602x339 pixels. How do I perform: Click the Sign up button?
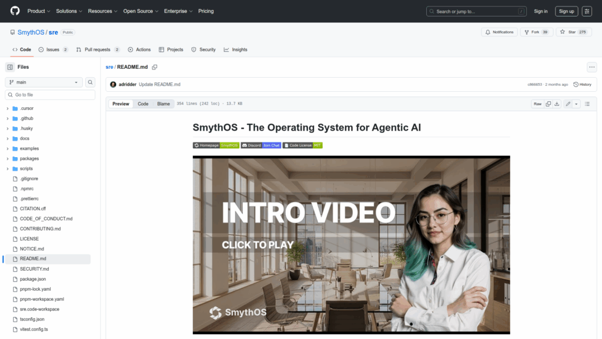566,11
